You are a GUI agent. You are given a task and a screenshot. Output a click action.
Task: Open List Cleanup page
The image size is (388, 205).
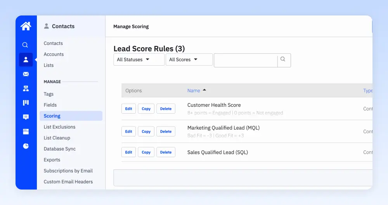[57, 138]
